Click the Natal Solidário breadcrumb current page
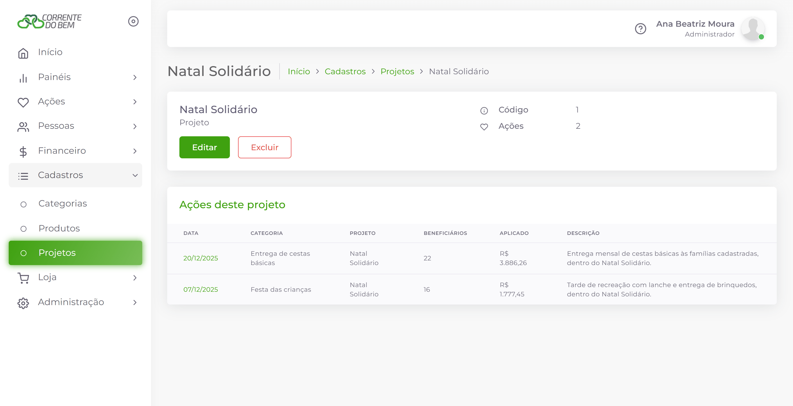The image size is (793, 406). pyautogui.click(x=459, y=72)
